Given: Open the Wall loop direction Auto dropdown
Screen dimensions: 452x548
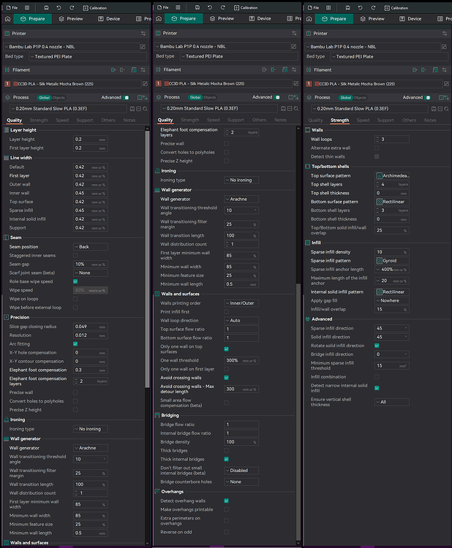Looking at the screenshot, I should tap(241, 321).
